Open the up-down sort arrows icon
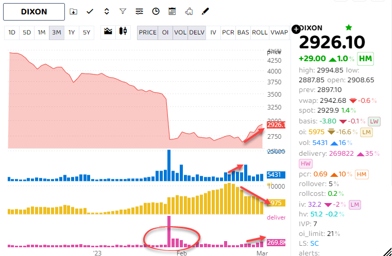Image resolution: width=392 pixels, height=256 pixels. point(107,11)
